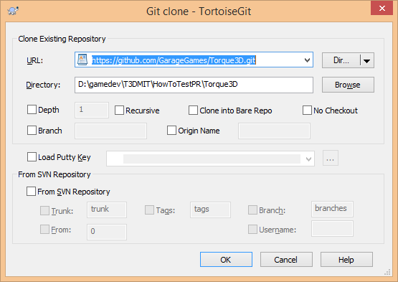Click the Browse button for directory
The width and height of the screenshot is (398, 282).
coord(348,85)
